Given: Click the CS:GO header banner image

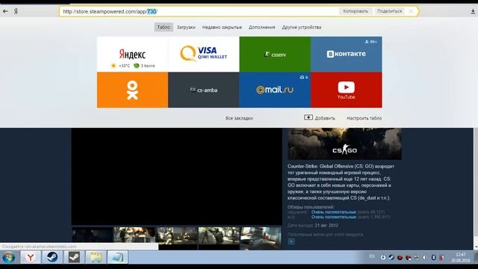Looking at the screenshot, I should [344, 144].
